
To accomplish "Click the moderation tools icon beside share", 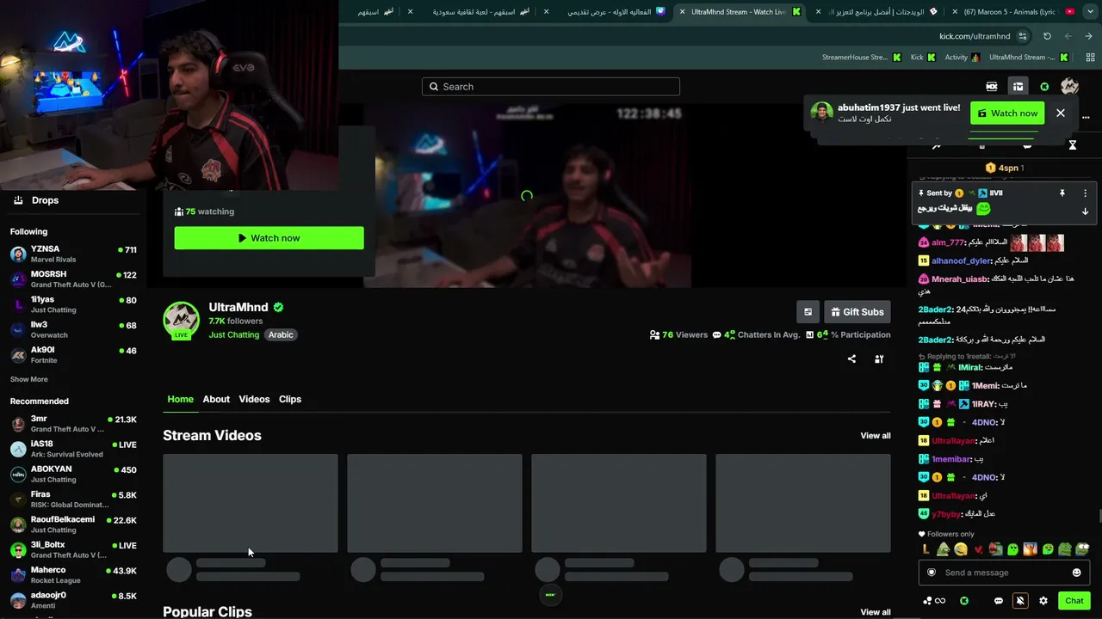I will click(x=879, y=359).
